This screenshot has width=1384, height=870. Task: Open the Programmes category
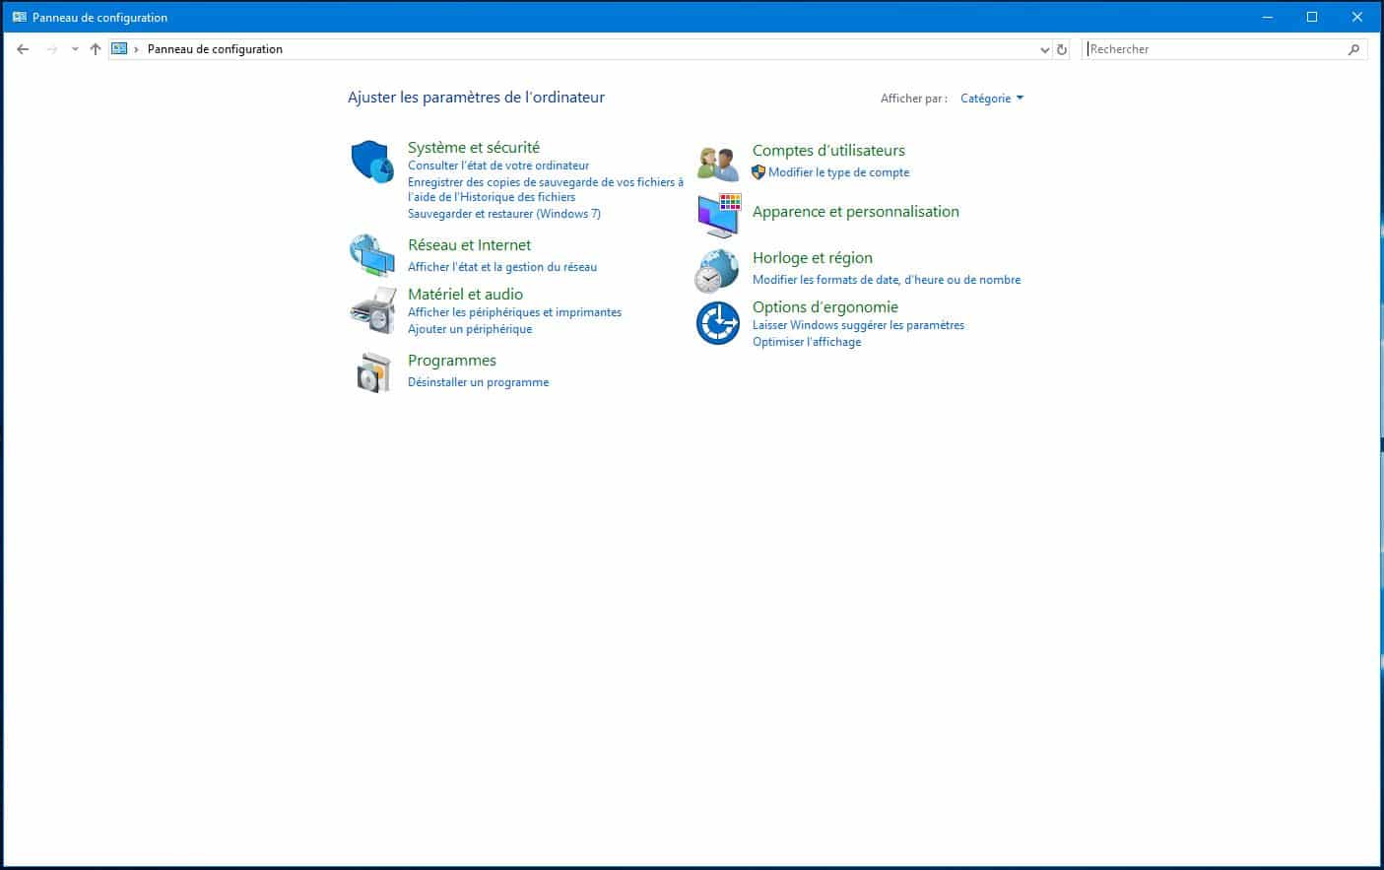coord(452,361)
